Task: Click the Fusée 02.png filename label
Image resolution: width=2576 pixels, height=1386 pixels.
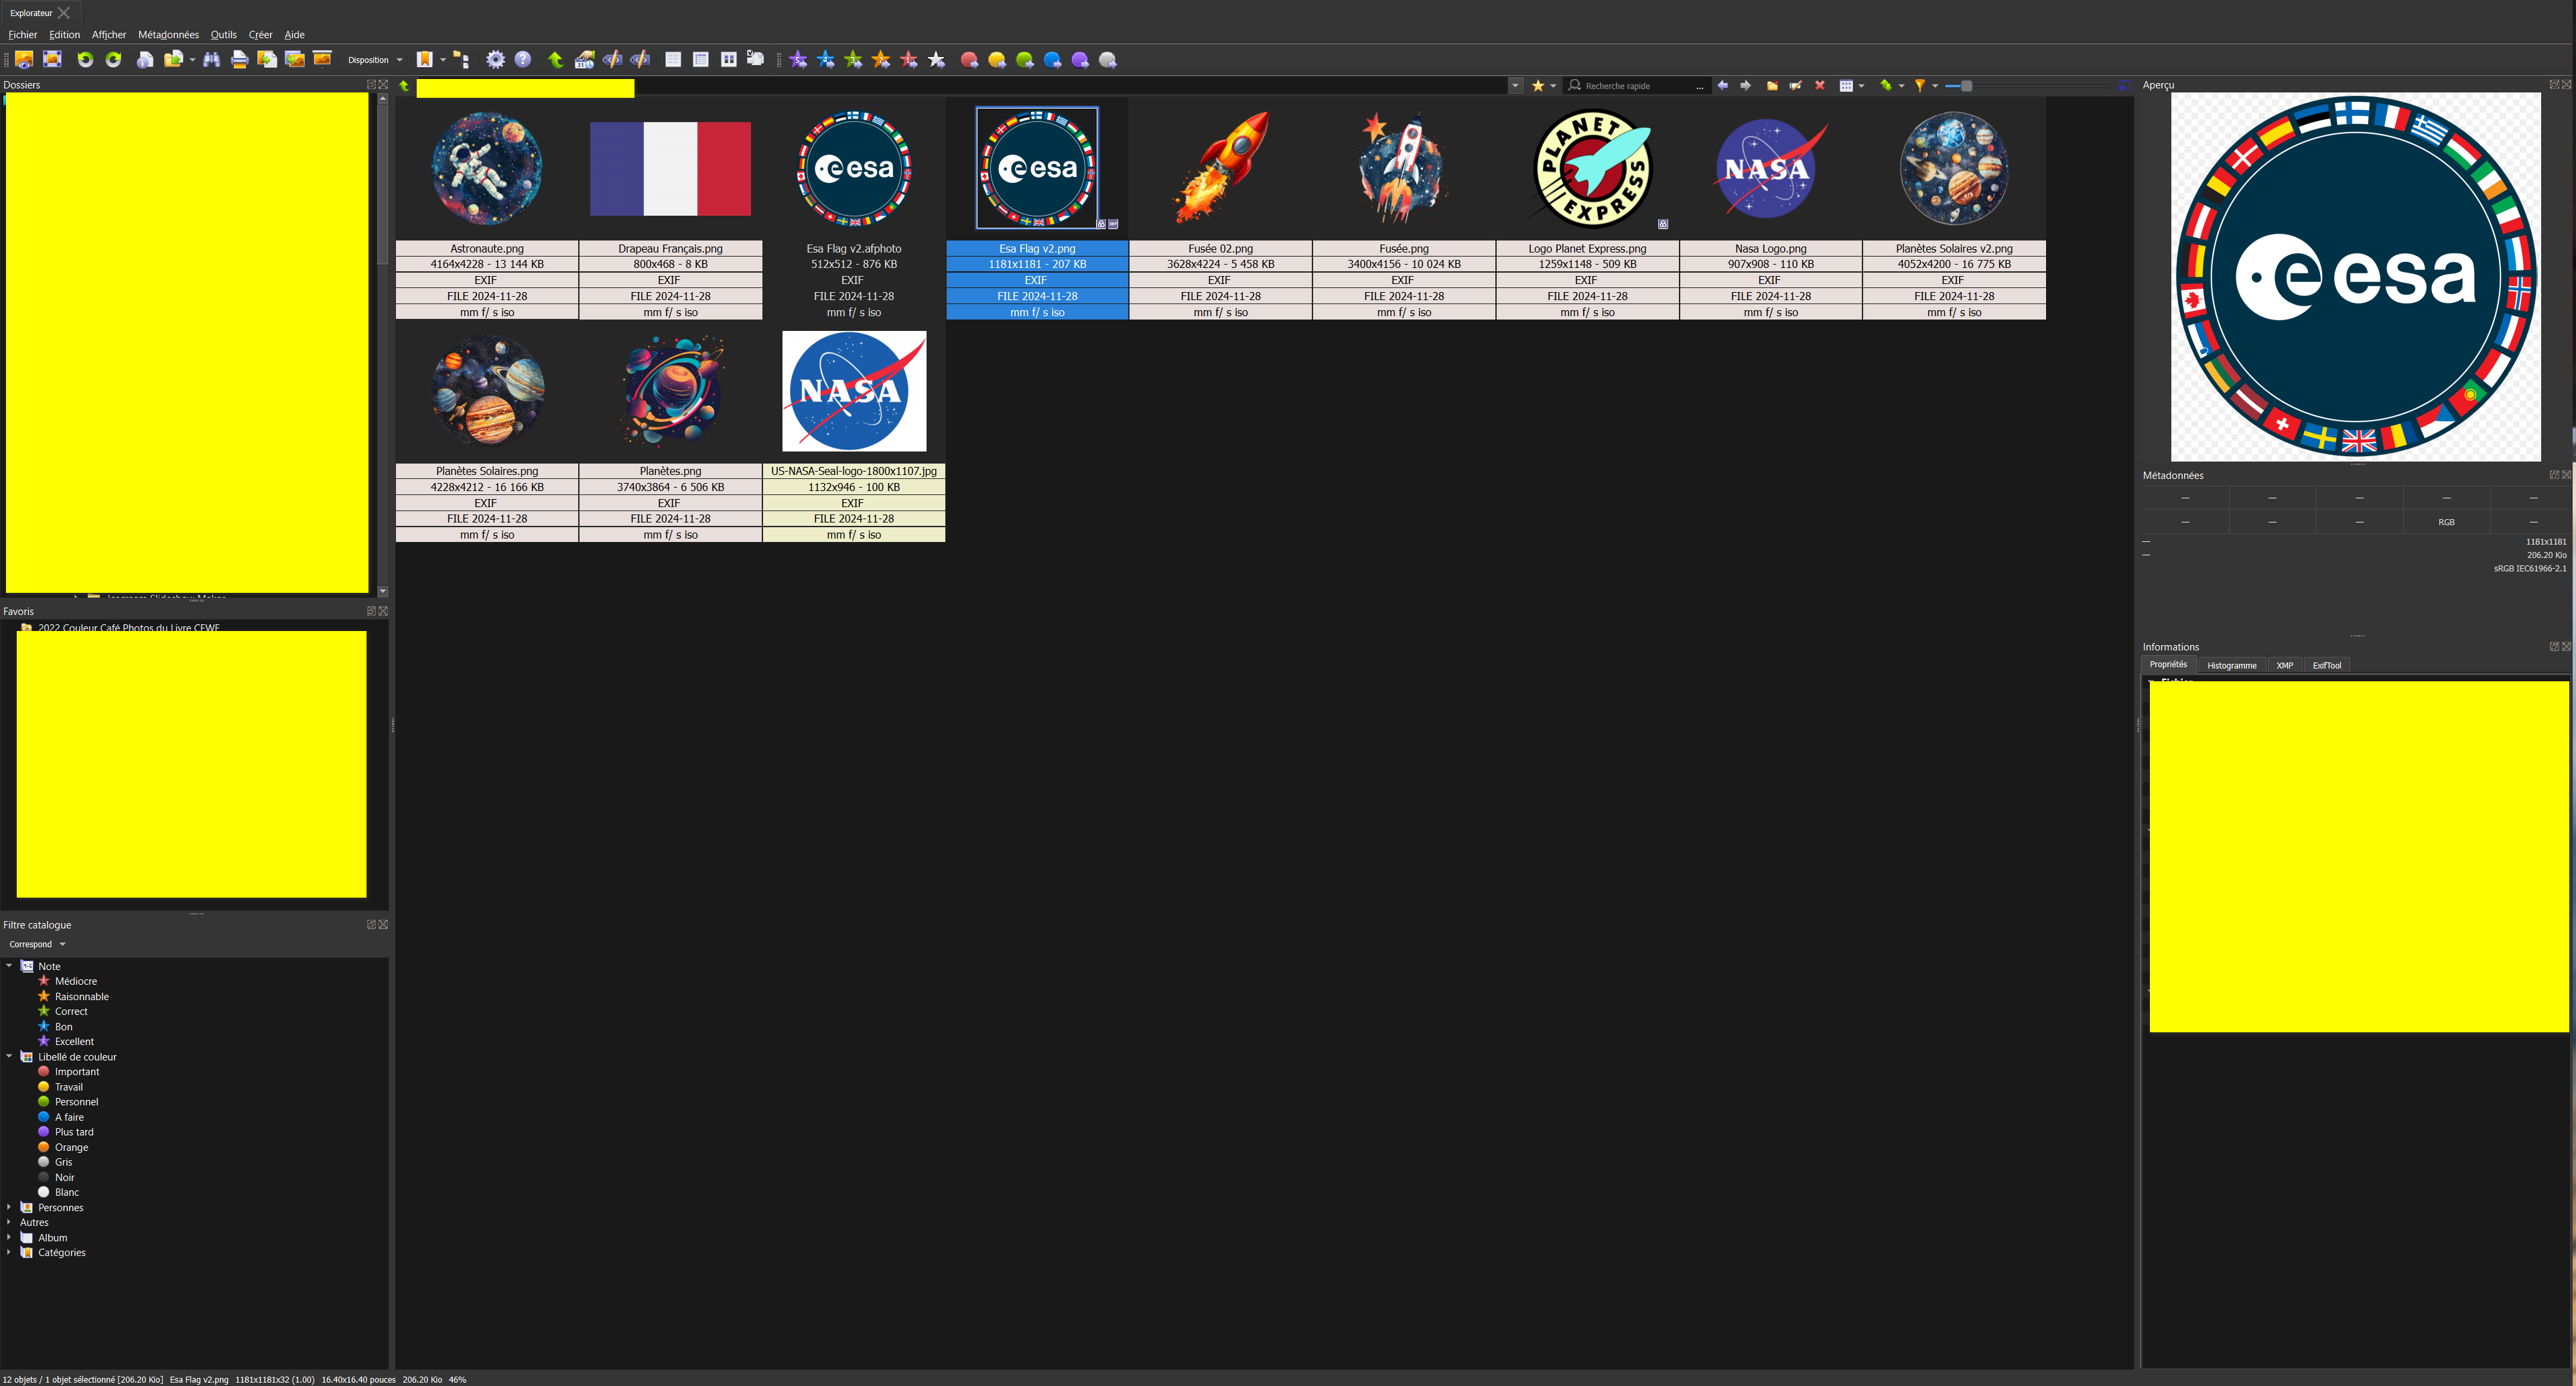Action: (1220, 248)
